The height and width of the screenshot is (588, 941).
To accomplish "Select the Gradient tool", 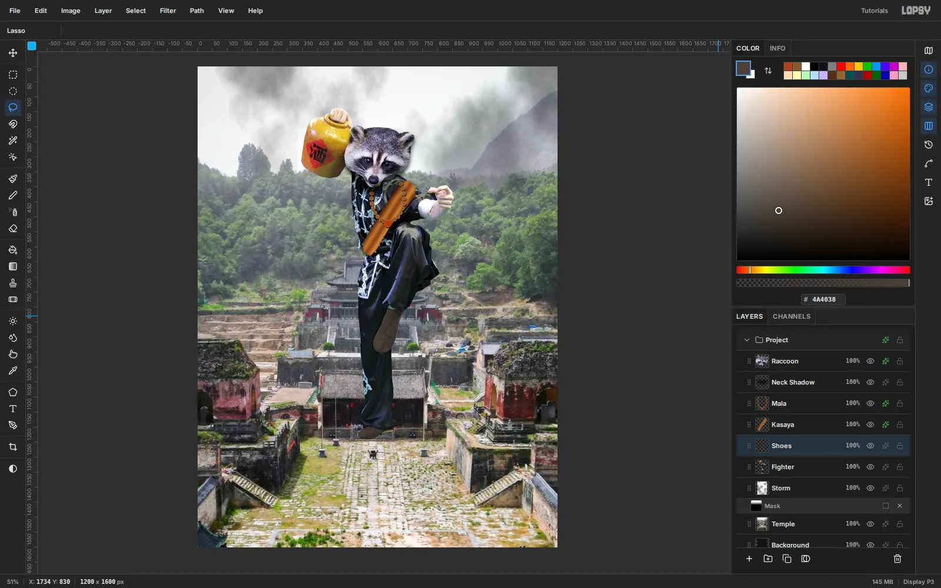I will click(13, 266).
